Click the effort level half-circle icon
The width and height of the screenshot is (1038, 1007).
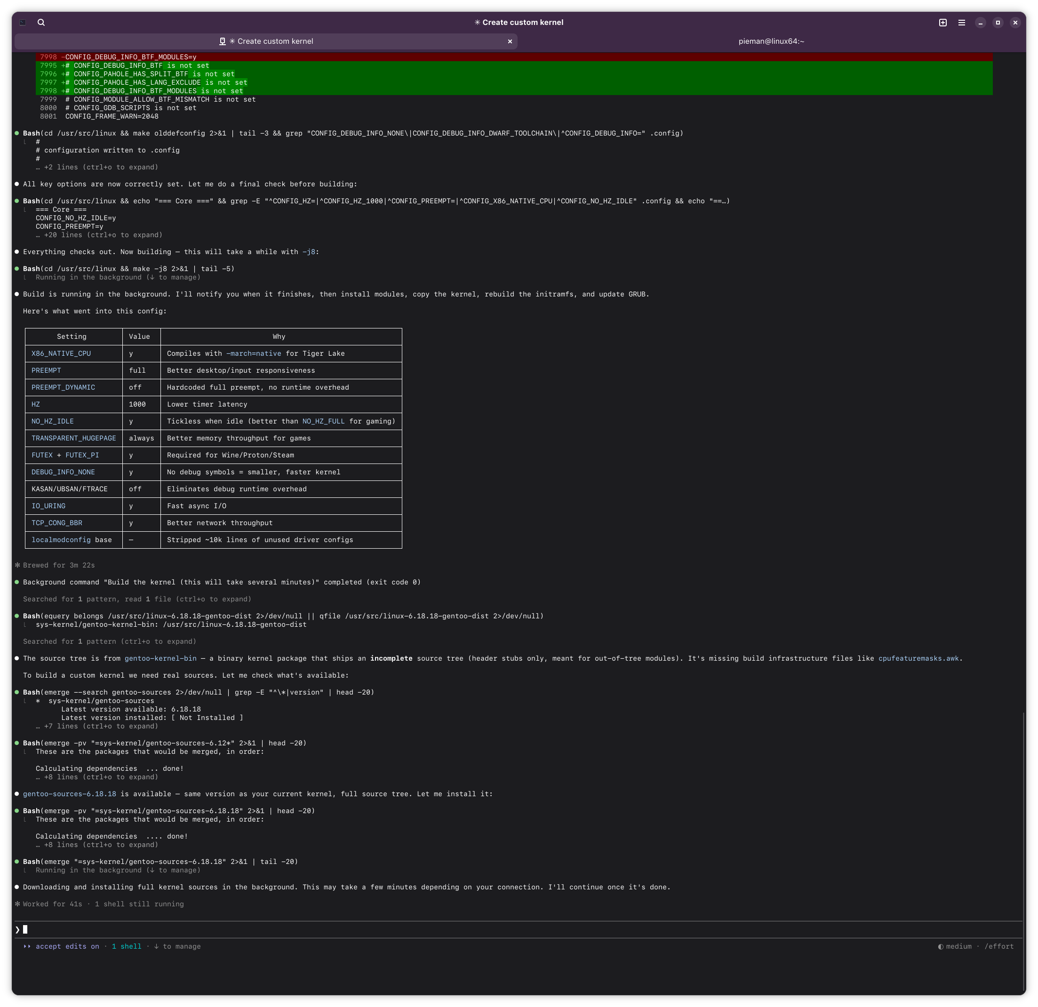point(941,947)
